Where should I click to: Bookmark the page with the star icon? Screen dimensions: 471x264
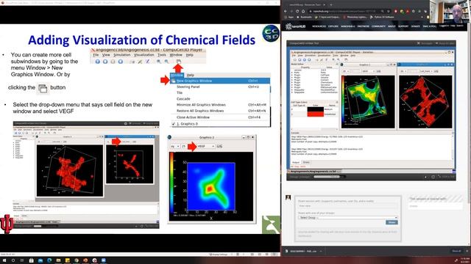(x=388, y=12)
